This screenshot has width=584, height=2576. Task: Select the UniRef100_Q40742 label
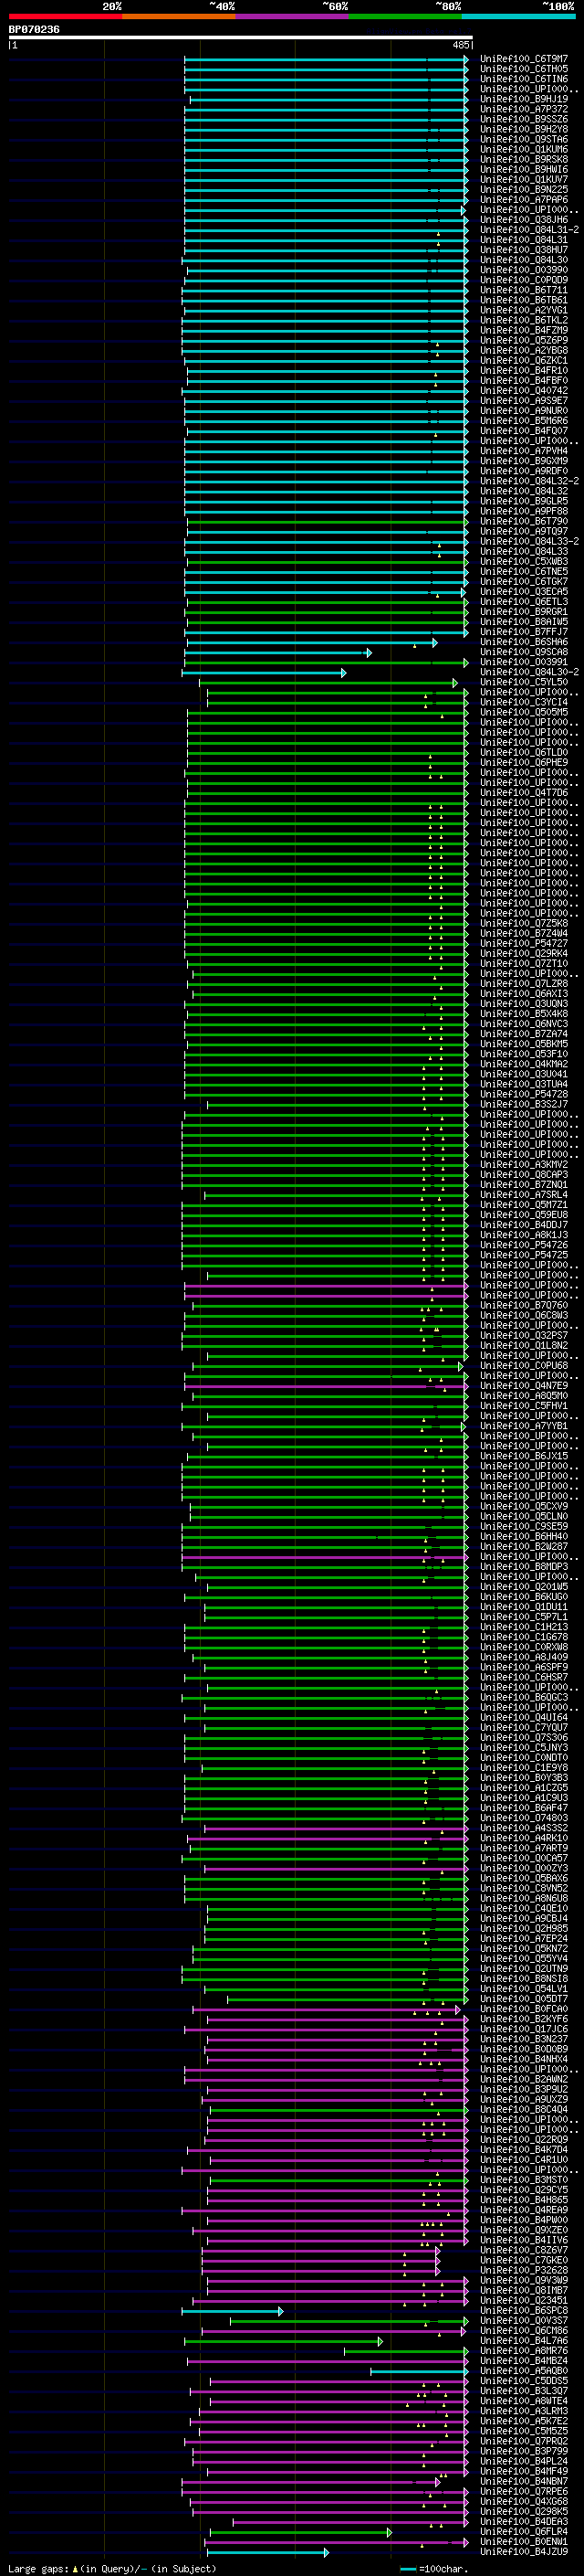523,391
